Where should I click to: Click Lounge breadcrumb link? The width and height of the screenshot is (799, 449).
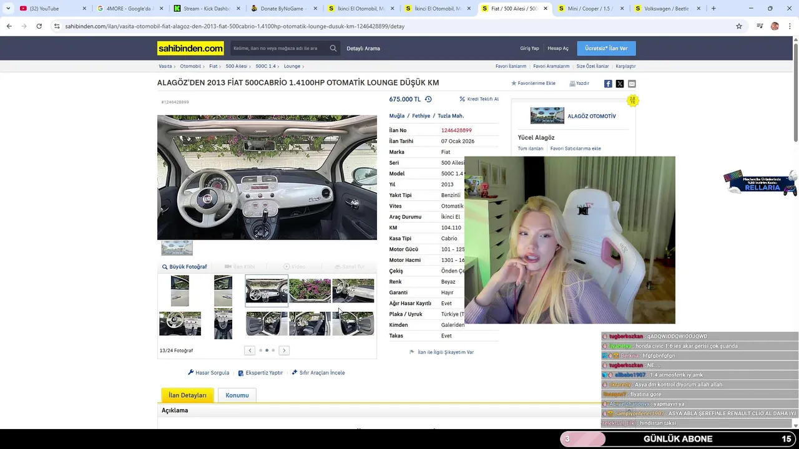(292, 66)
